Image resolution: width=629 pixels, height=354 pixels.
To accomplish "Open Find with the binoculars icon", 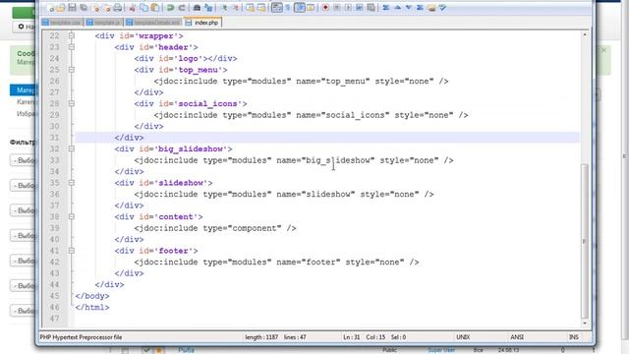I will [197, 8].
